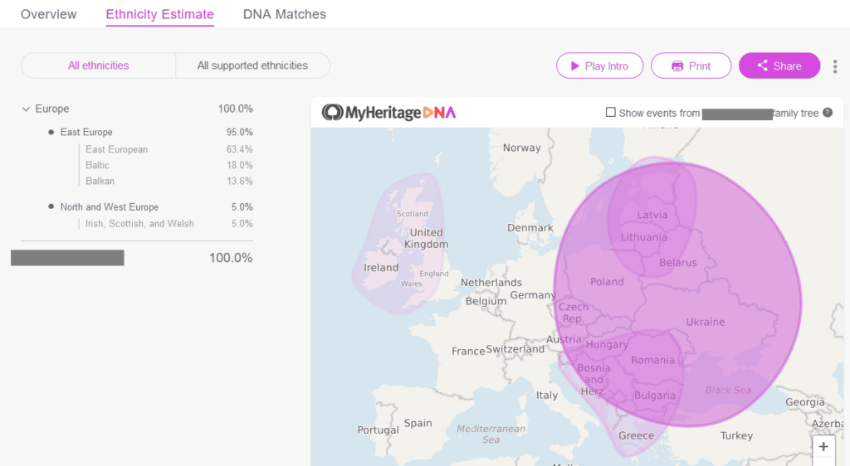Image resolution: width=850 pixels, height=466 pixels.
Task: Click the MyHeritage DNA logo
Action: coord(388,113)
